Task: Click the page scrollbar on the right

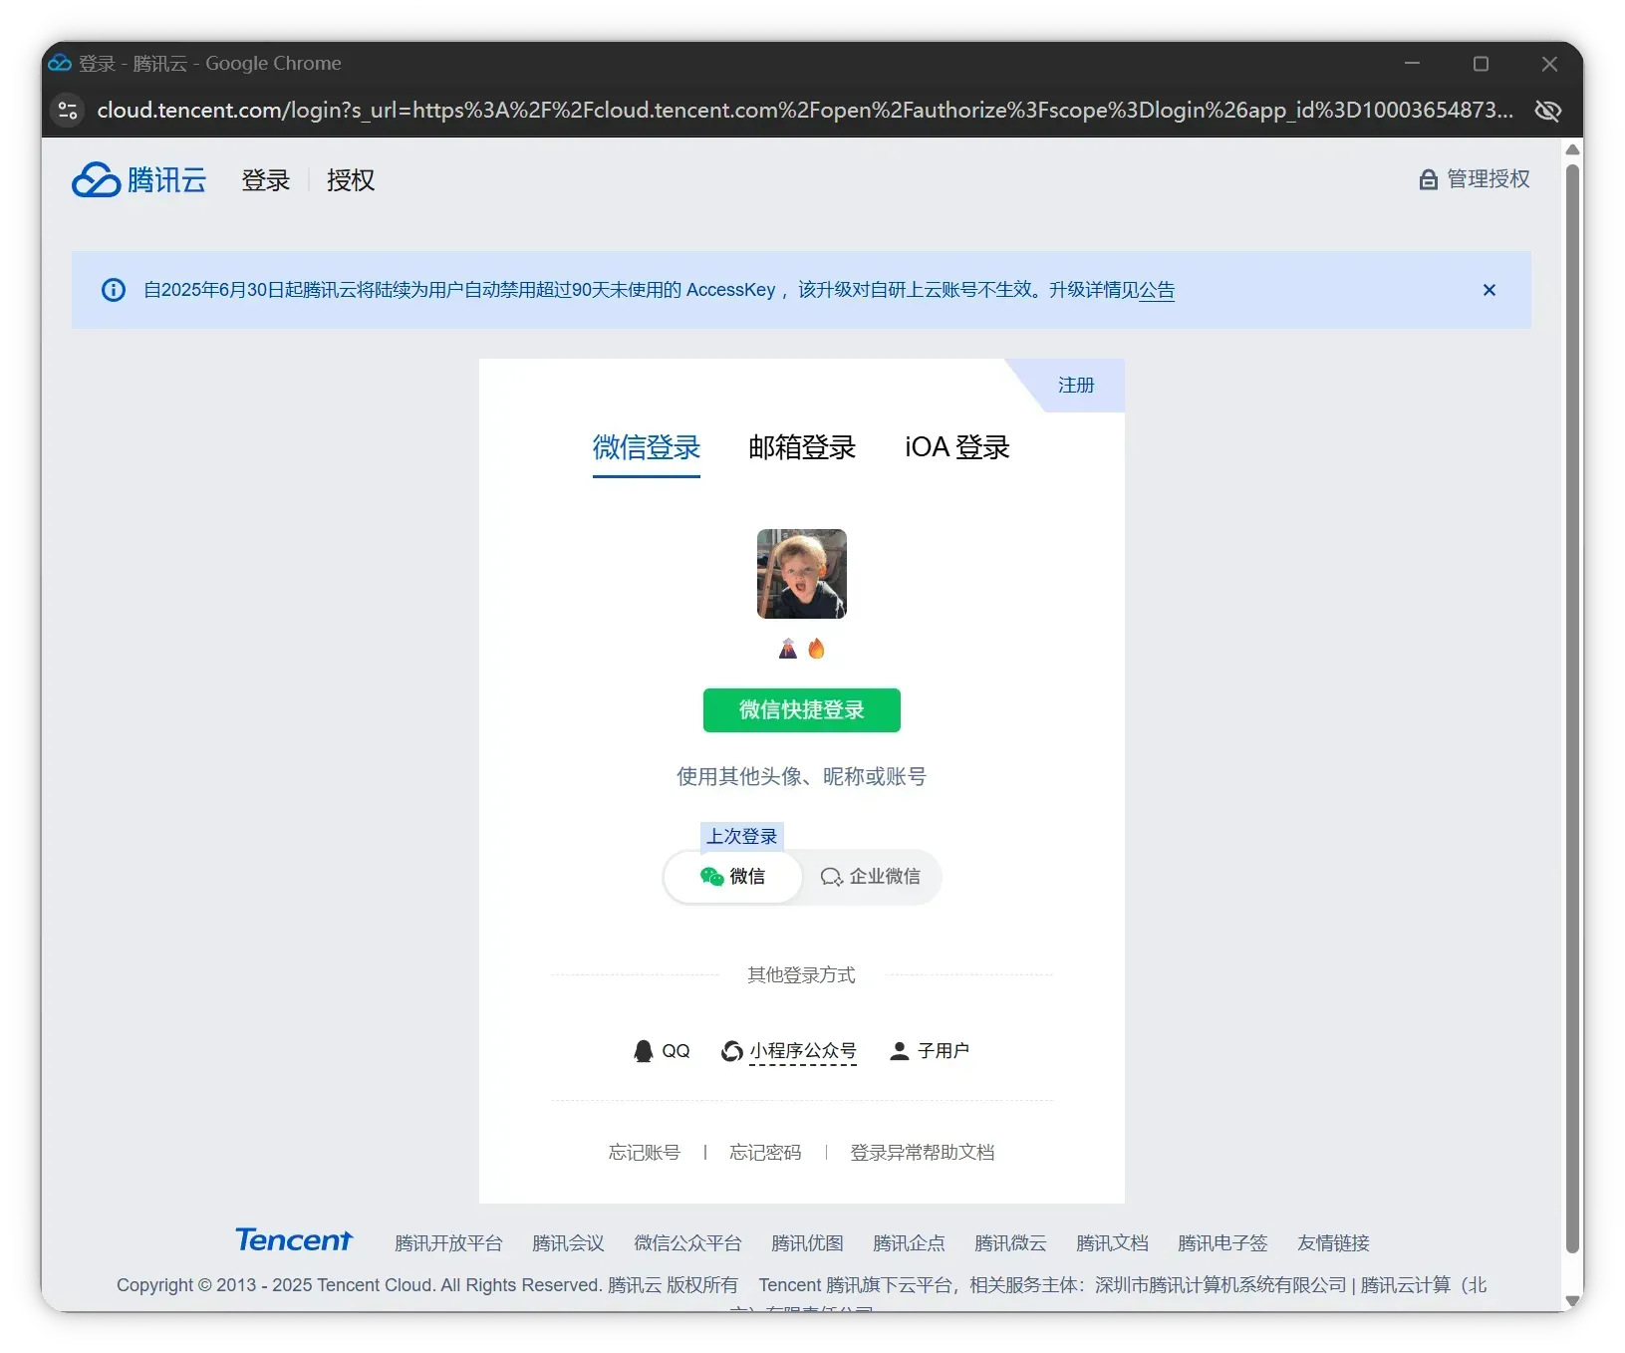Action: pos(1572,697)
